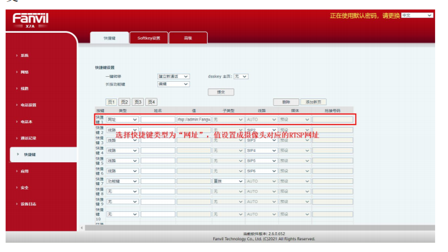448x252 pixels.
Task: Click the name field for 快捷键 8
Action: (158, 192)
